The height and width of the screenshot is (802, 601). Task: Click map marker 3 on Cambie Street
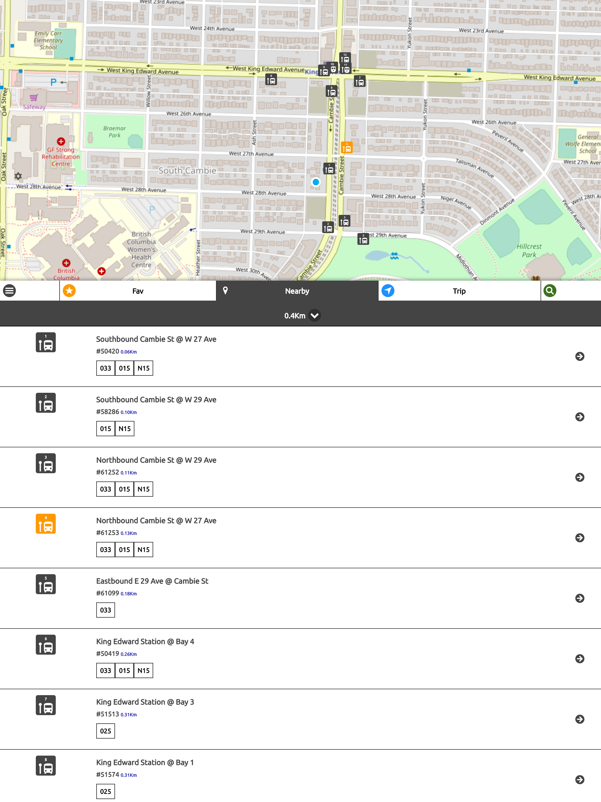point(344,221)
